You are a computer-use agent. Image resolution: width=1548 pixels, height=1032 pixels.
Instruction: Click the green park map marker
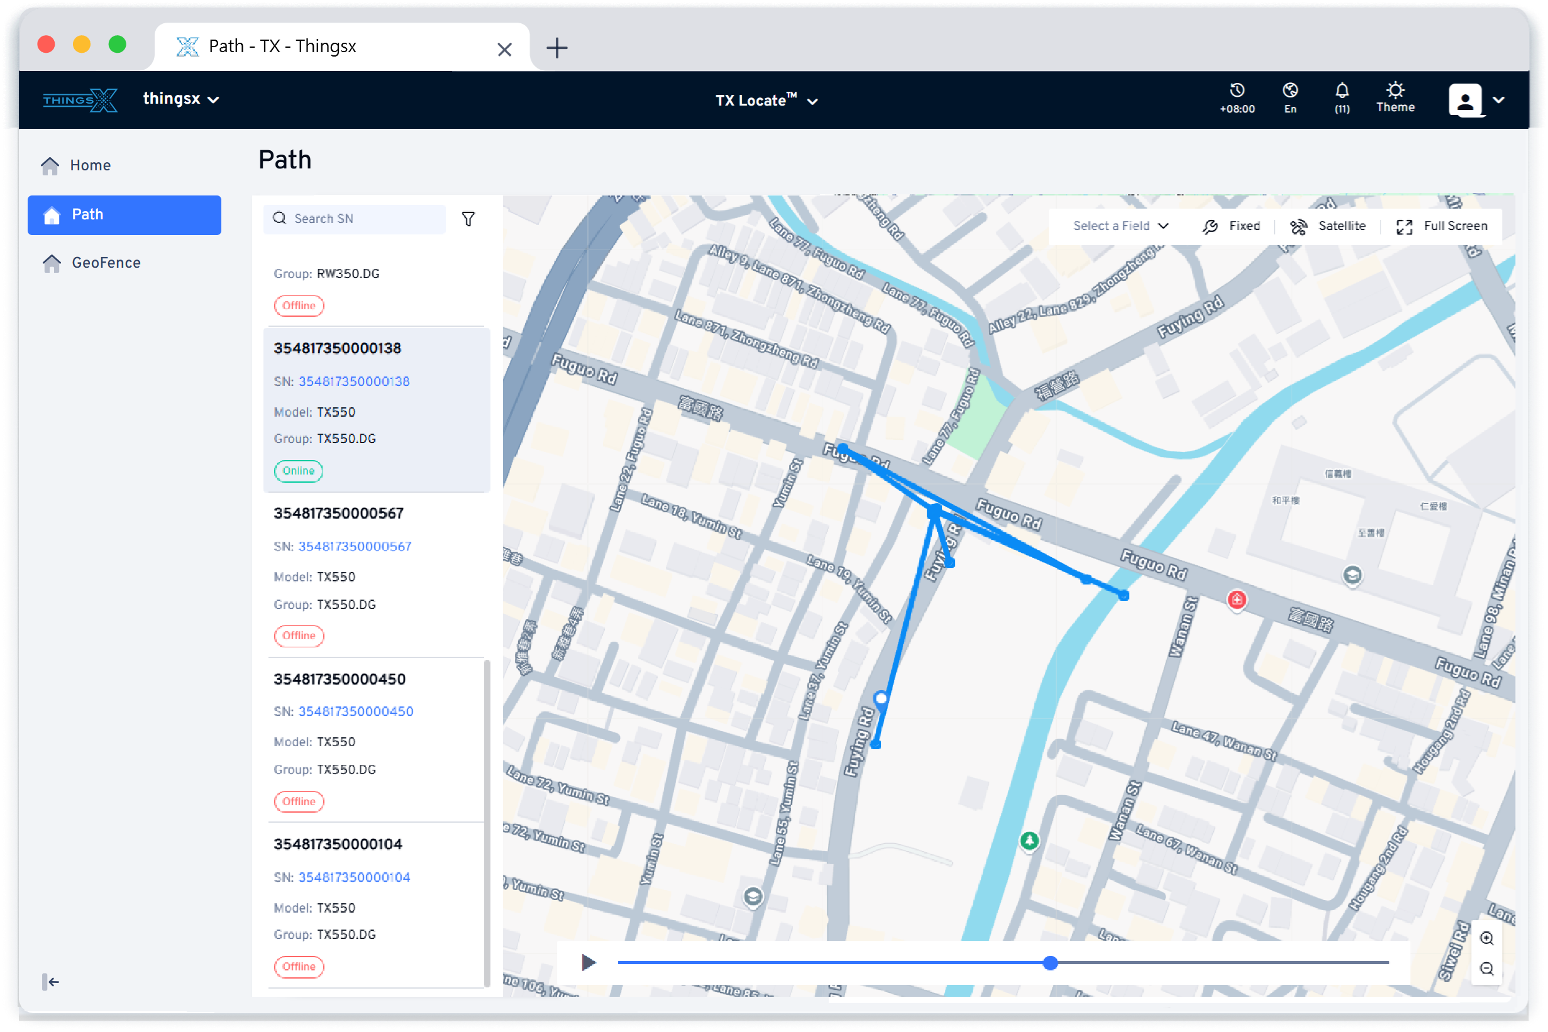(x=1029, y=840)
